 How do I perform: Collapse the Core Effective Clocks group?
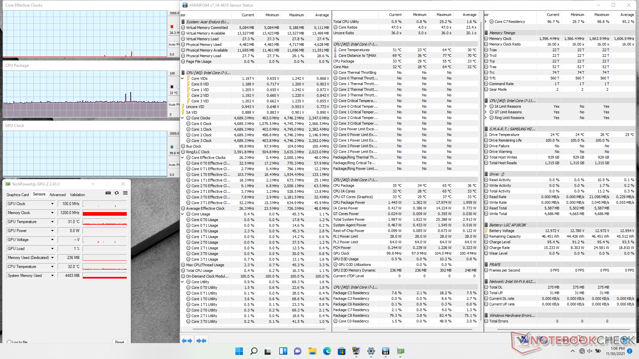(182, 158)
